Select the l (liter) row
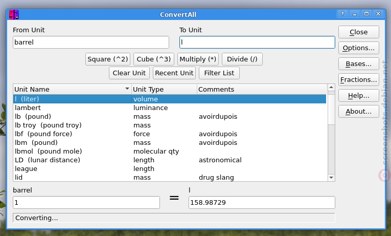 point(170,99)
